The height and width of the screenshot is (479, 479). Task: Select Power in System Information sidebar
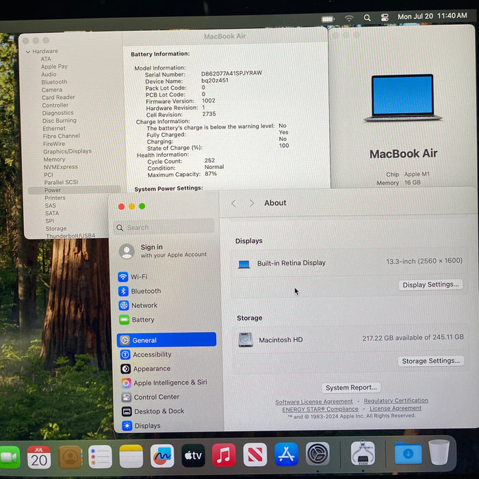tap(74, 190)
